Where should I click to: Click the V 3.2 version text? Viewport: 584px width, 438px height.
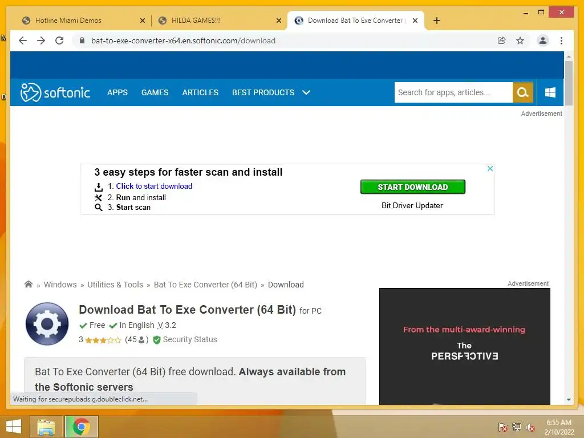click(167, 325)
